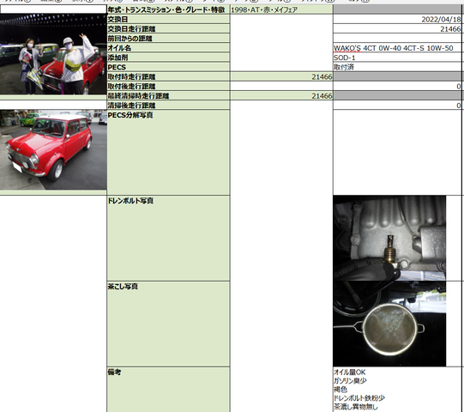Click 21466 in the 交換日走行距離 row
The height and width of the screenshot is (412, 464).
[x=397, y=28]
